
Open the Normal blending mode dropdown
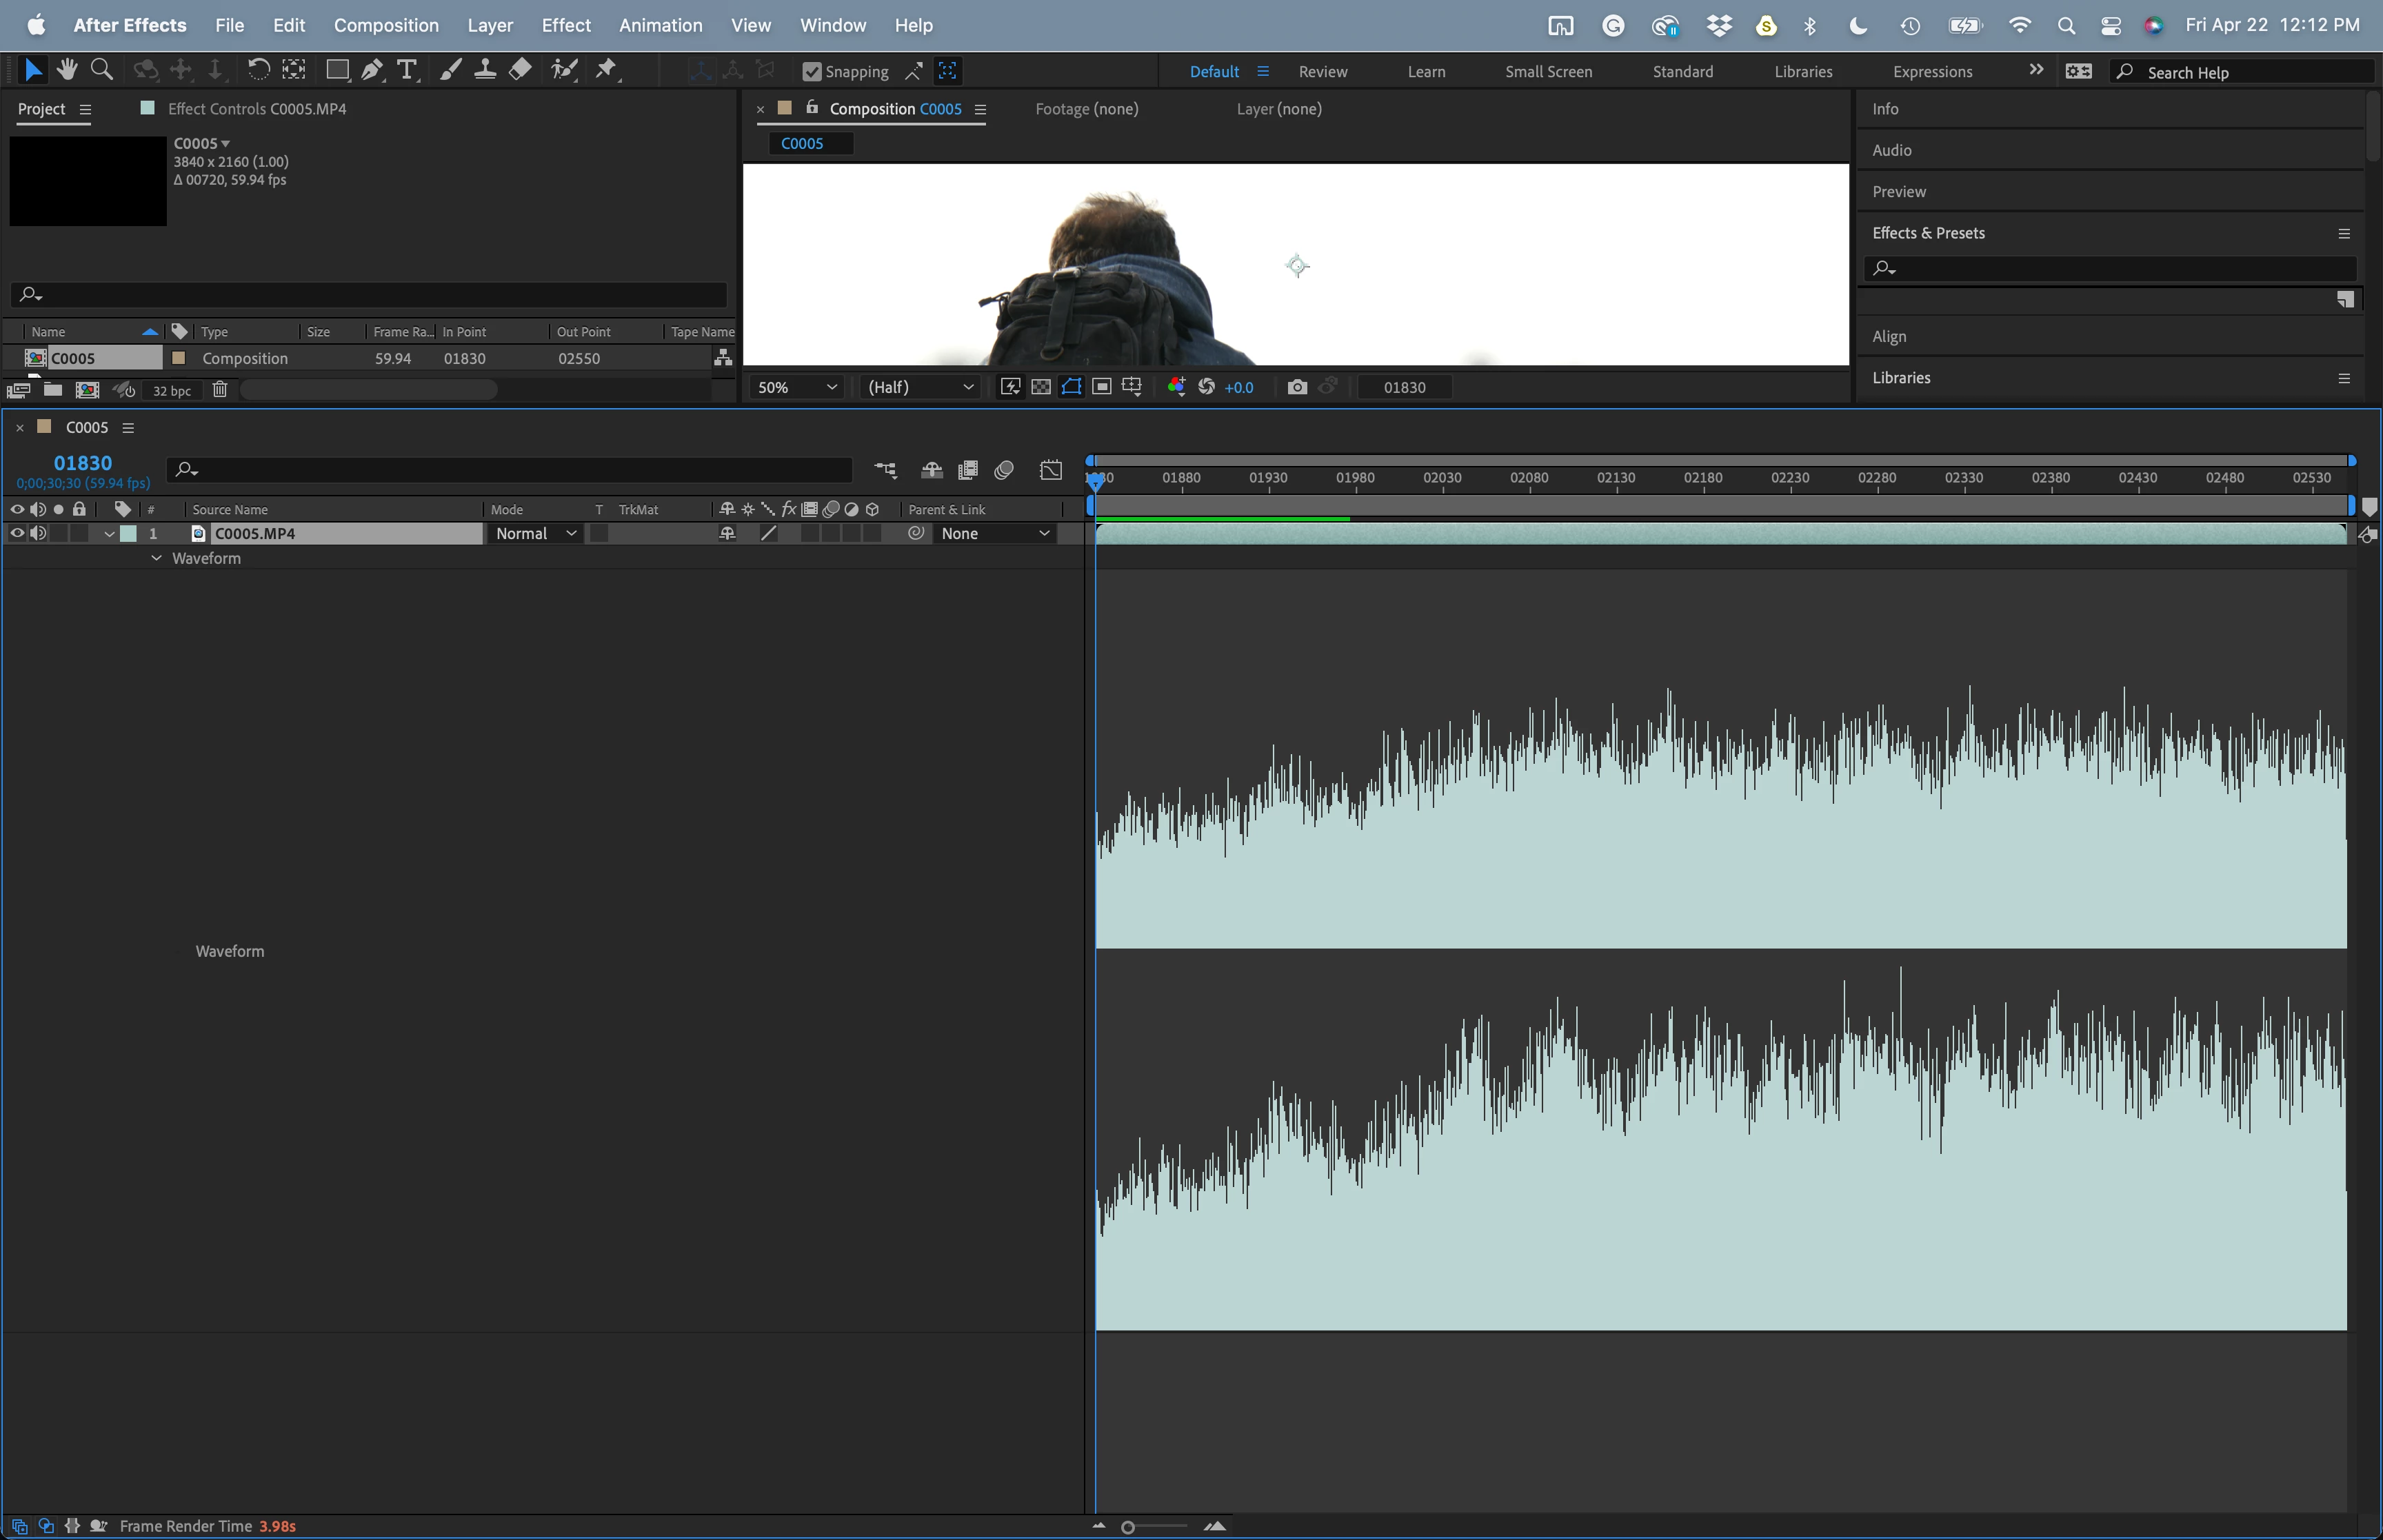point(535,534)
